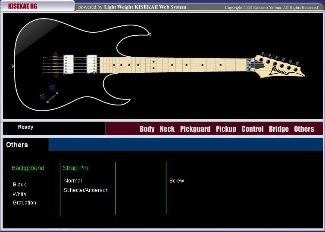Viewport: 325px width, 232px height.
Task: Set background to White
Action: click(19, 194)
